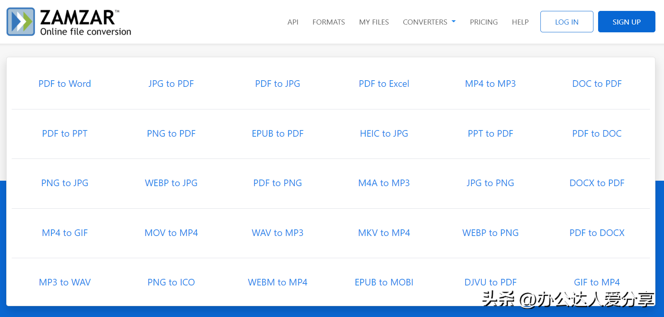This screenshot has height=317, width=664.
Task: Go to the Formats page
Action: click(x=329, y=22)
